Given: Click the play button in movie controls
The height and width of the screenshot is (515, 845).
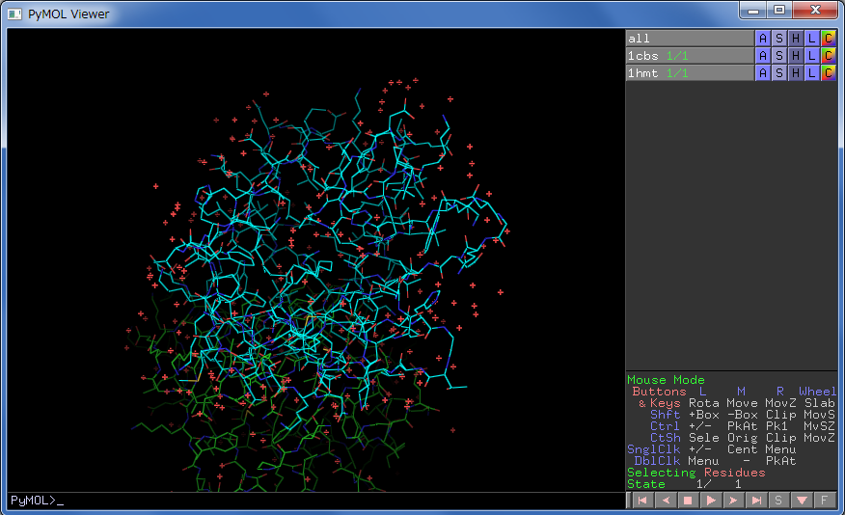Looking at the screenshot, I should tap(711, 501).
